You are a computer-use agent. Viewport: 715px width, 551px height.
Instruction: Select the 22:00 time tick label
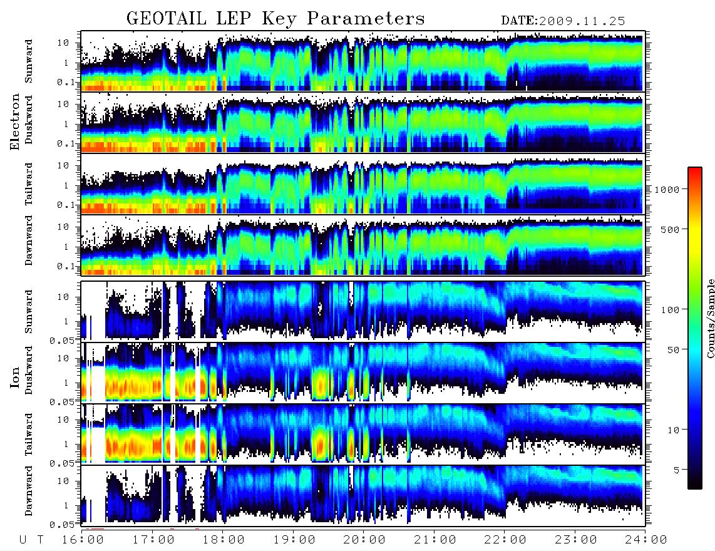(505, 540)
